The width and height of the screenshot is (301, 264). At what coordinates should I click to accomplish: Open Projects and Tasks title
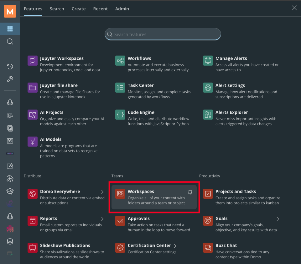(x=236, y=191)
